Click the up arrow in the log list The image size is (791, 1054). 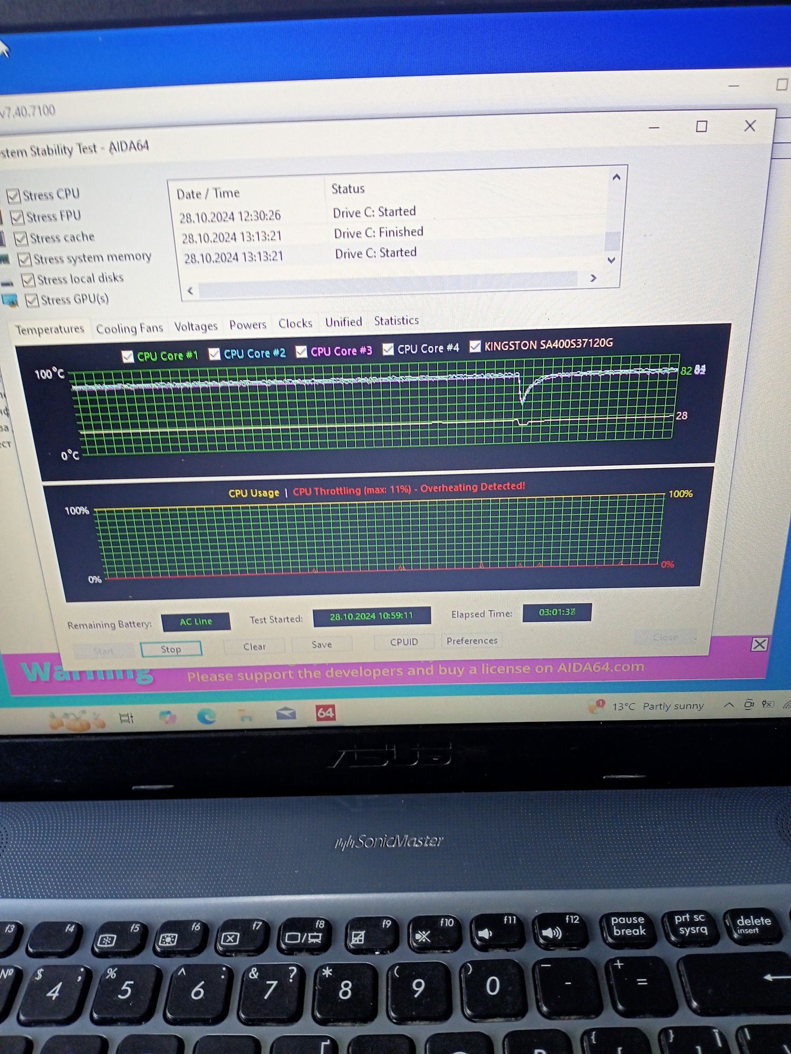click(x=616, y=178)
